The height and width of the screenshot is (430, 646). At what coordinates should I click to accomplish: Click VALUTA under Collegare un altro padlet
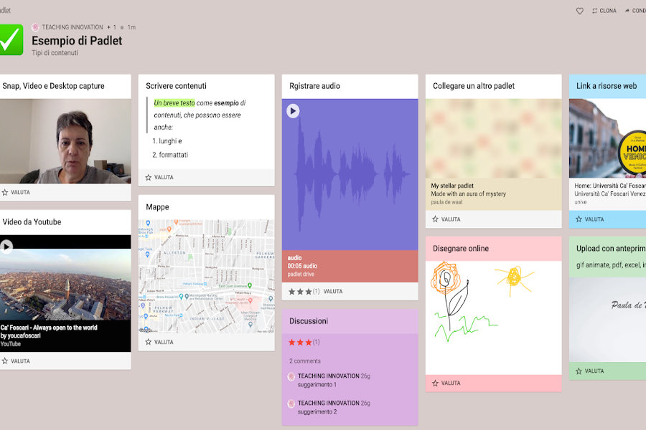(x=451, y=219)
